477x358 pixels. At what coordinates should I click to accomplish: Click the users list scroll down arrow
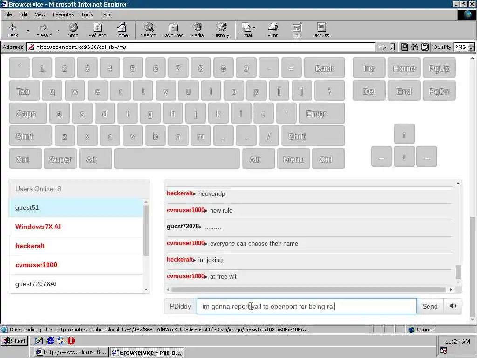(146, 289)
